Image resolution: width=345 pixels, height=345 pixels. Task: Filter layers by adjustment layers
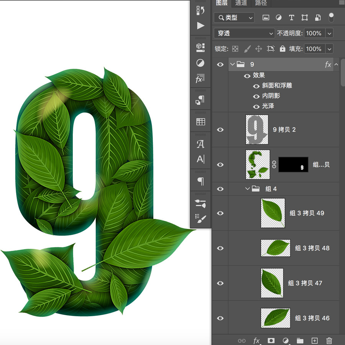[279, 18]
